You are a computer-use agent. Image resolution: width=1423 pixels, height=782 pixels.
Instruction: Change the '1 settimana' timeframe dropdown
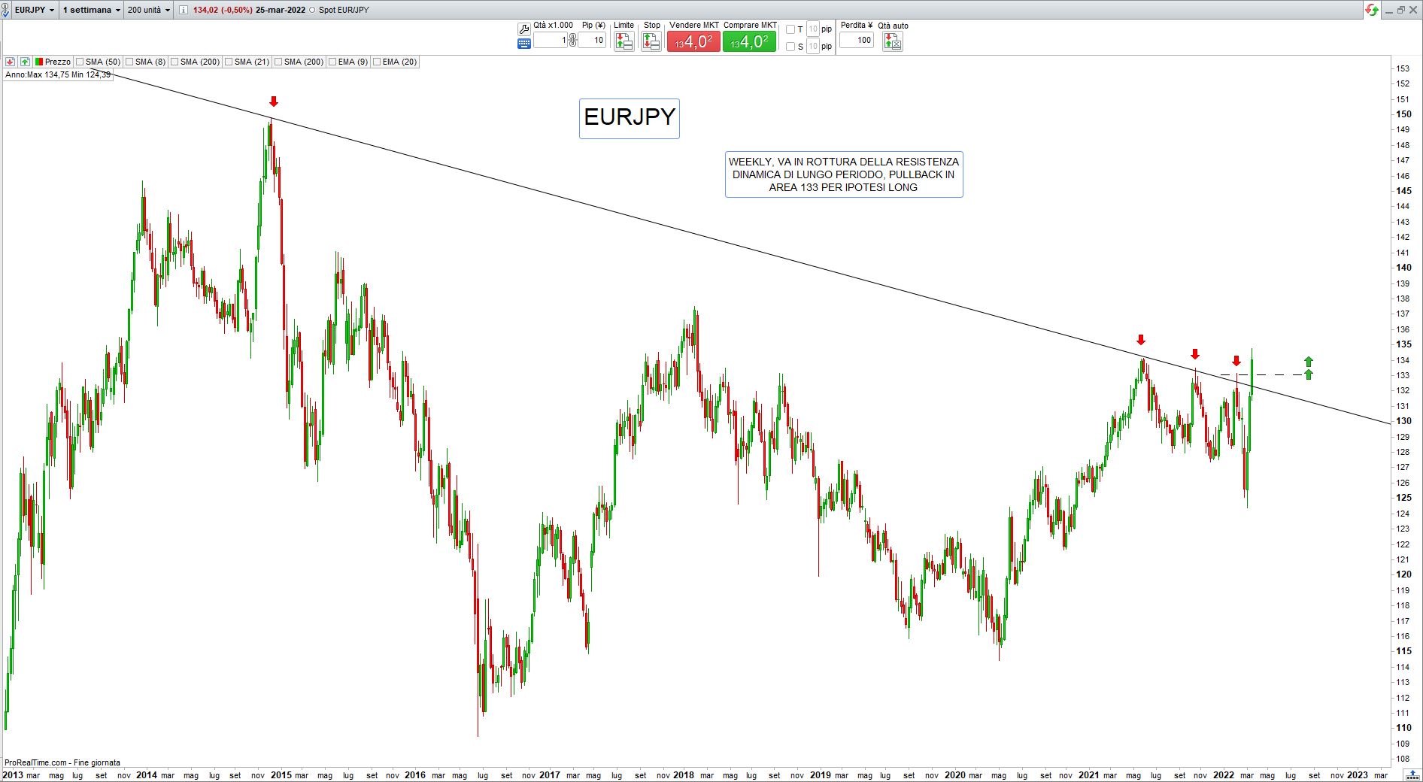click(x=91, y=10)
